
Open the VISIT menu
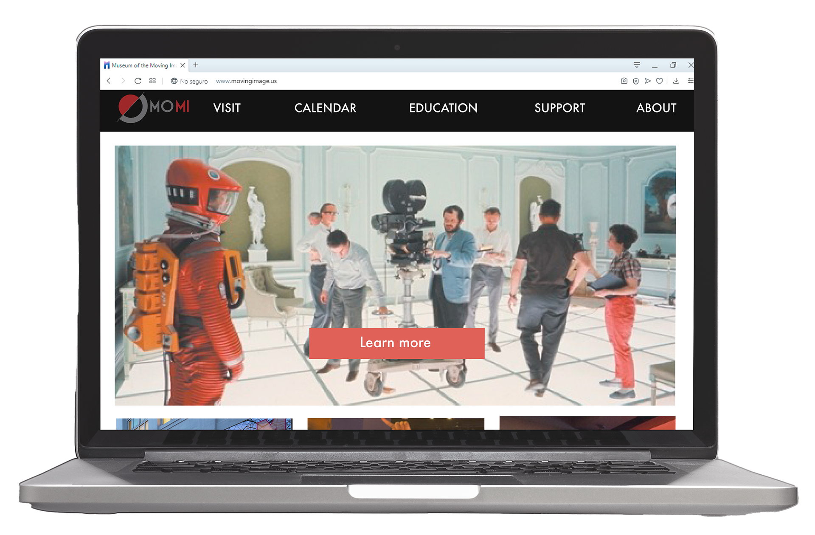coord(227,108)
